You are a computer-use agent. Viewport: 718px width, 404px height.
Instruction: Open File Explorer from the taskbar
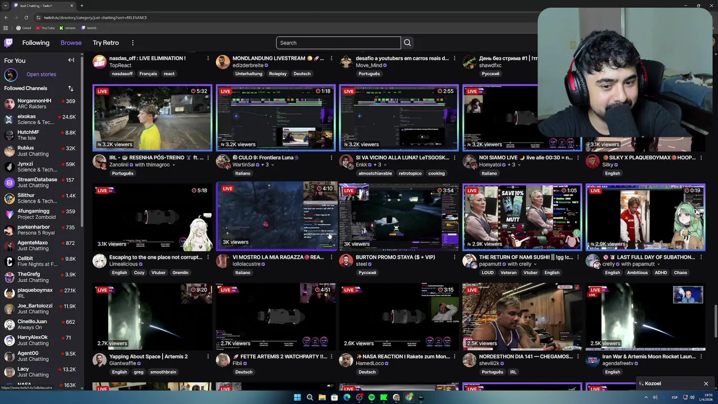322,397
